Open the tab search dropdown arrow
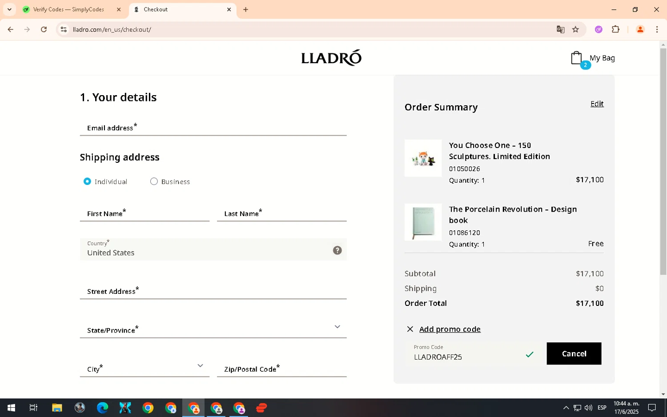This screenshot has height=417, width=667. tap(9, 9)
